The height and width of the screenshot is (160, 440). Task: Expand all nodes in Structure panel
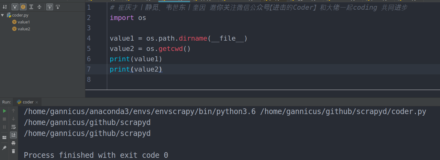pyautogui.click(x=31, y=7)
